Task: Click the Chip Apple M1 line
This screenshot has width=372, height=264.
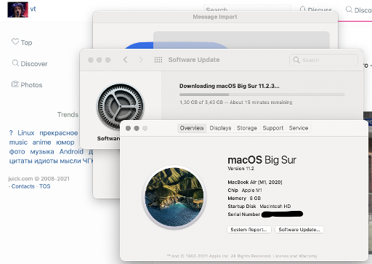Action: tap(245, 191)
